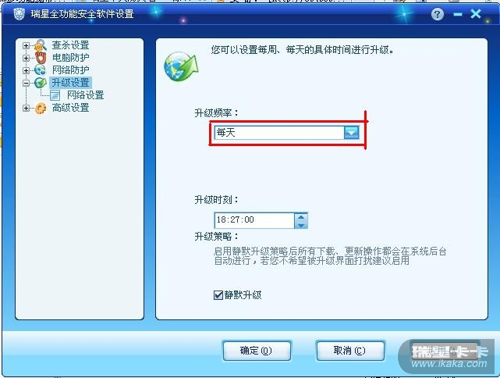The width and height of the screenshot is (500, 378).
Task: Toggle the 静默升级 checkbox
Action: tap(218, 295)
